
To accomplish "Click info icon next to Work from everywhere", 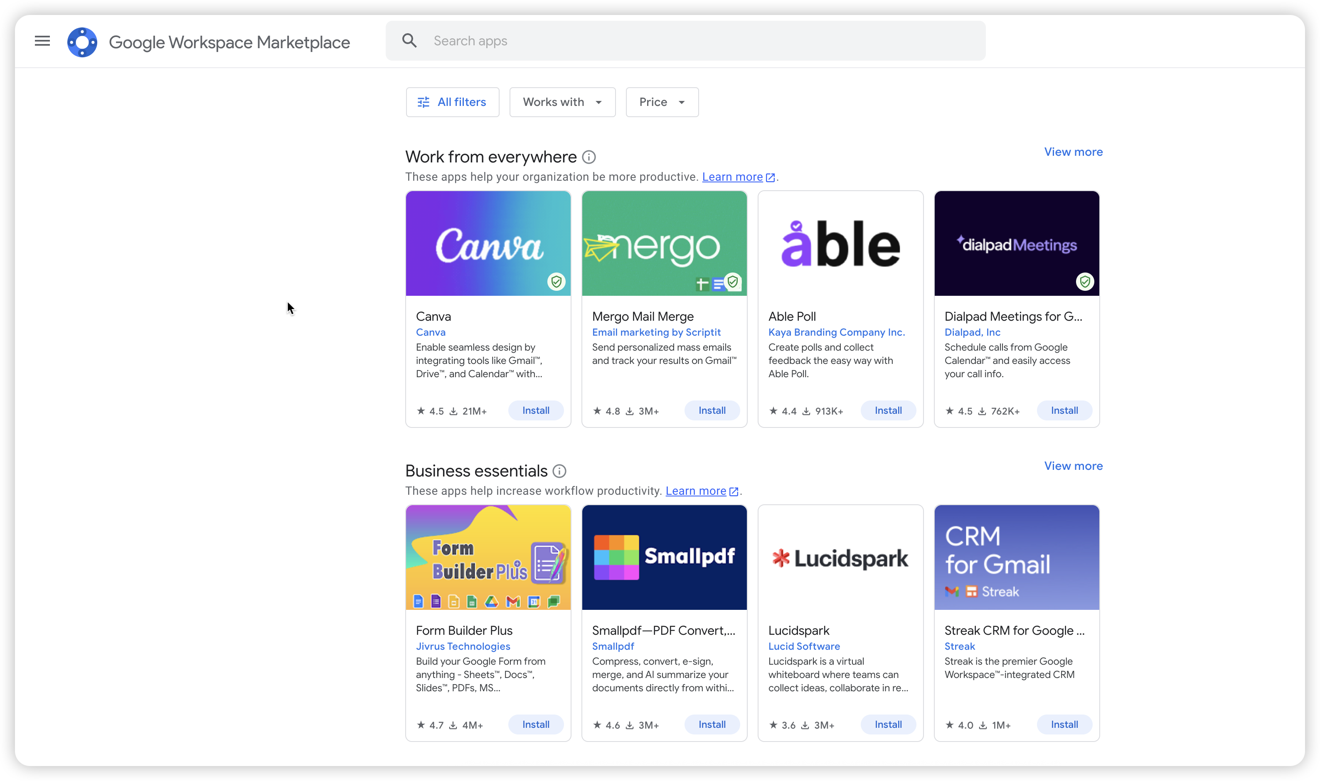I will (589, 157).
